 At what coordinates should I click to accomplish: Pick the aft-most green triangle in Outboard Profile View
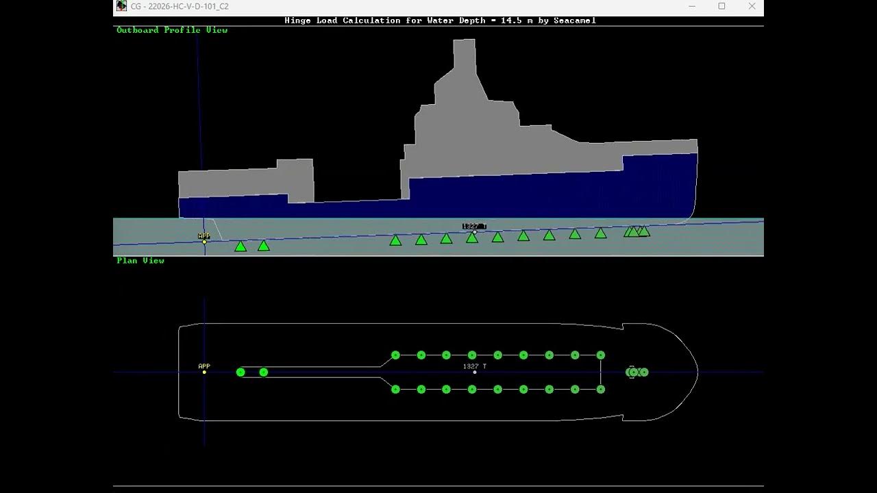(240, 246)
